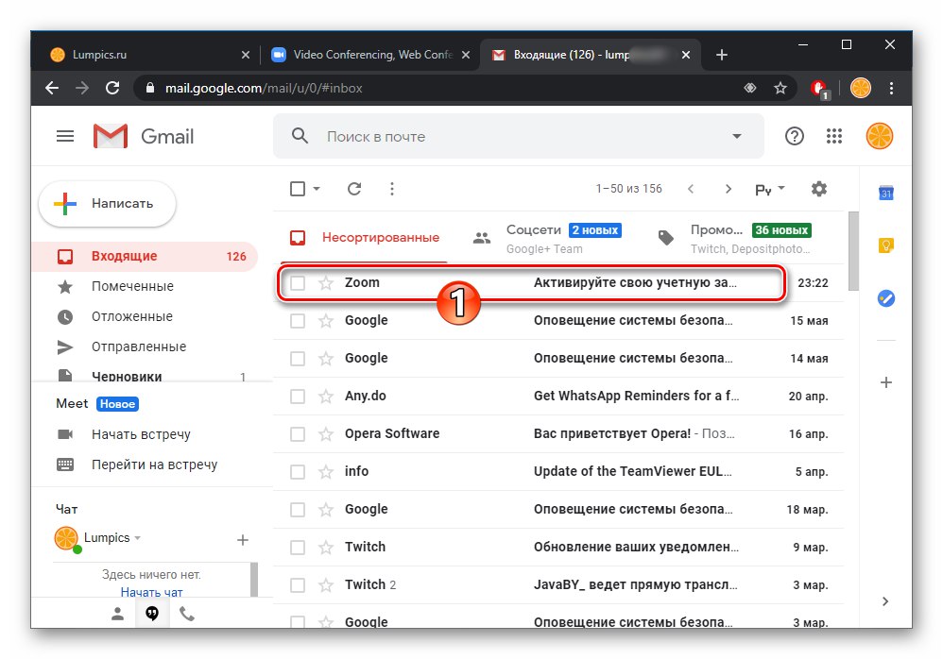The width and height of the screenshot is (943, 659).
Task: Go to newer messages with the left arrow
Action: pos(691,189)
